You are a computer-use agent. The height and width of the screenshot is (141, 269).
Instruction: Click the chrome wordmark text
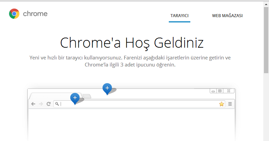pos(35,14)
